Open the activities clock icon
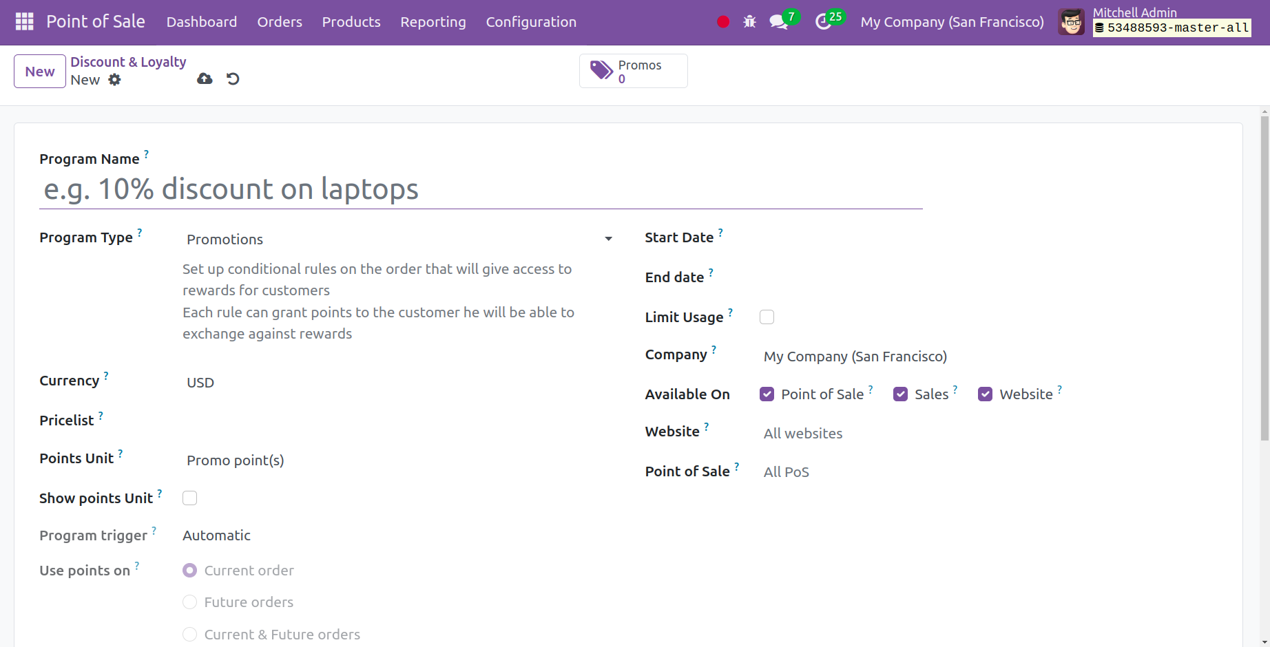The width and height of the screenshot is (1270, 647). point(823,22)
